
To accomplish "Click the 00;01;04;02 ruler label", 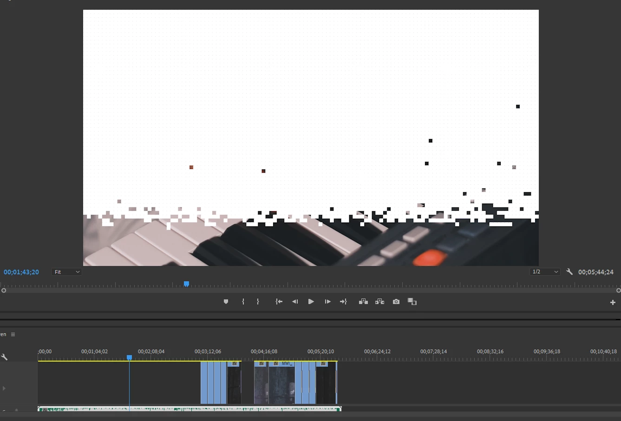I will (x=94, y=351).
